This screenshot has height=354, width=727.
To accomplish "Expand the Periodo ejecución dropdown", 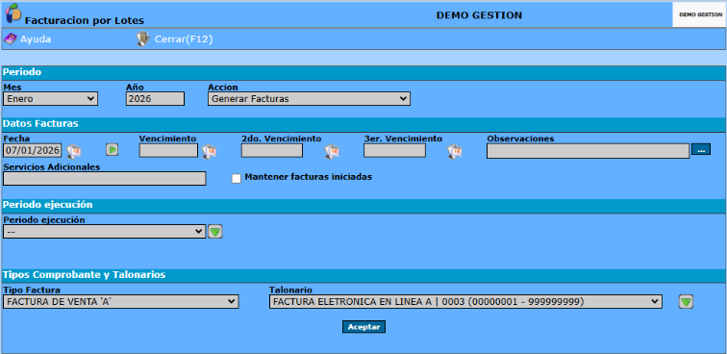I will pyautogui.click(x=104, y=232).
